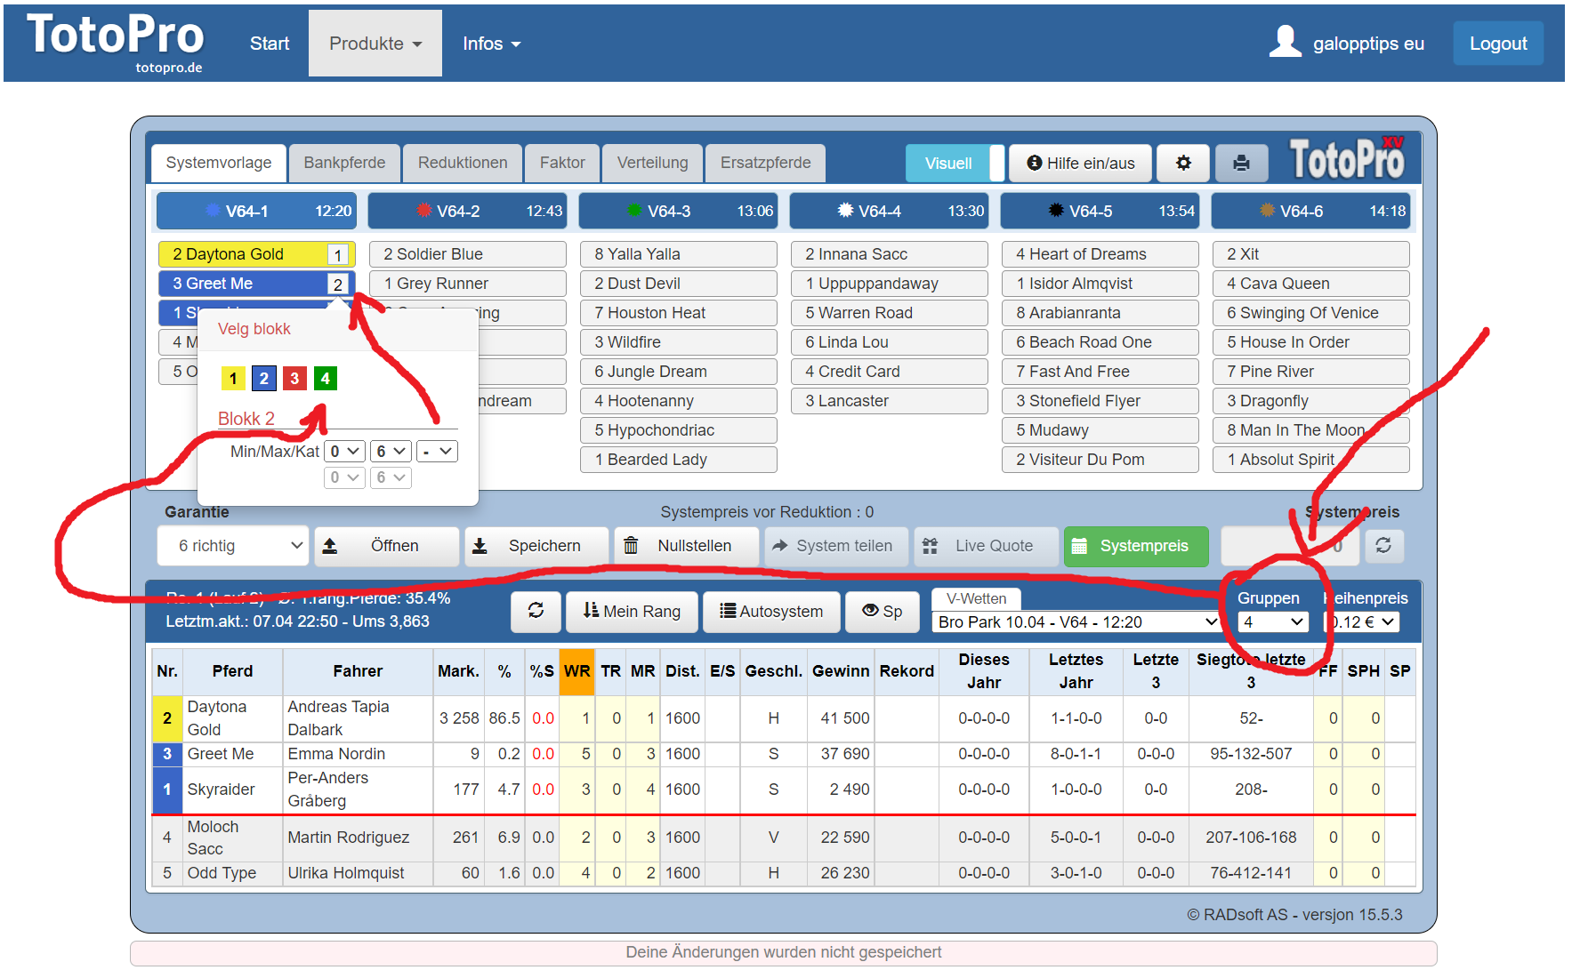The image size is (1580, 978).
Task: Select horse 4 Heart of Dreams
Action: [x=1100, y=254]
